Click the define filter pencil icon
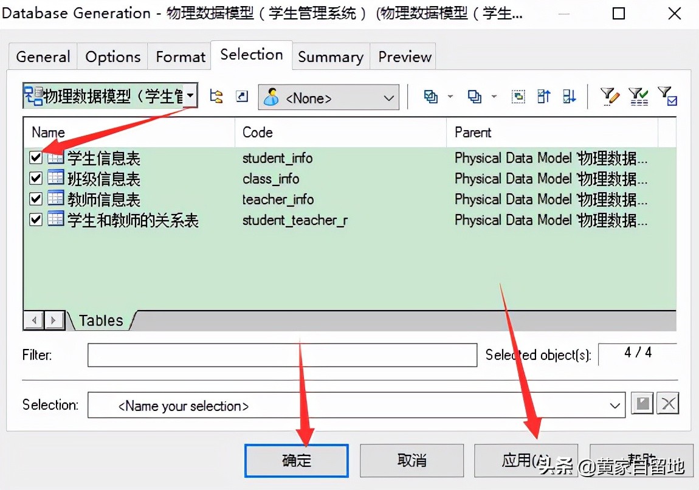 (x=609, y=96)
